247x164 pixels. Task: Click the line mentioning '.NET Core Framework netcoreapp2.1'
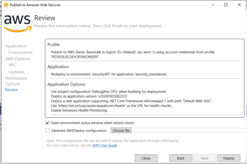click(x=131, y=101)
